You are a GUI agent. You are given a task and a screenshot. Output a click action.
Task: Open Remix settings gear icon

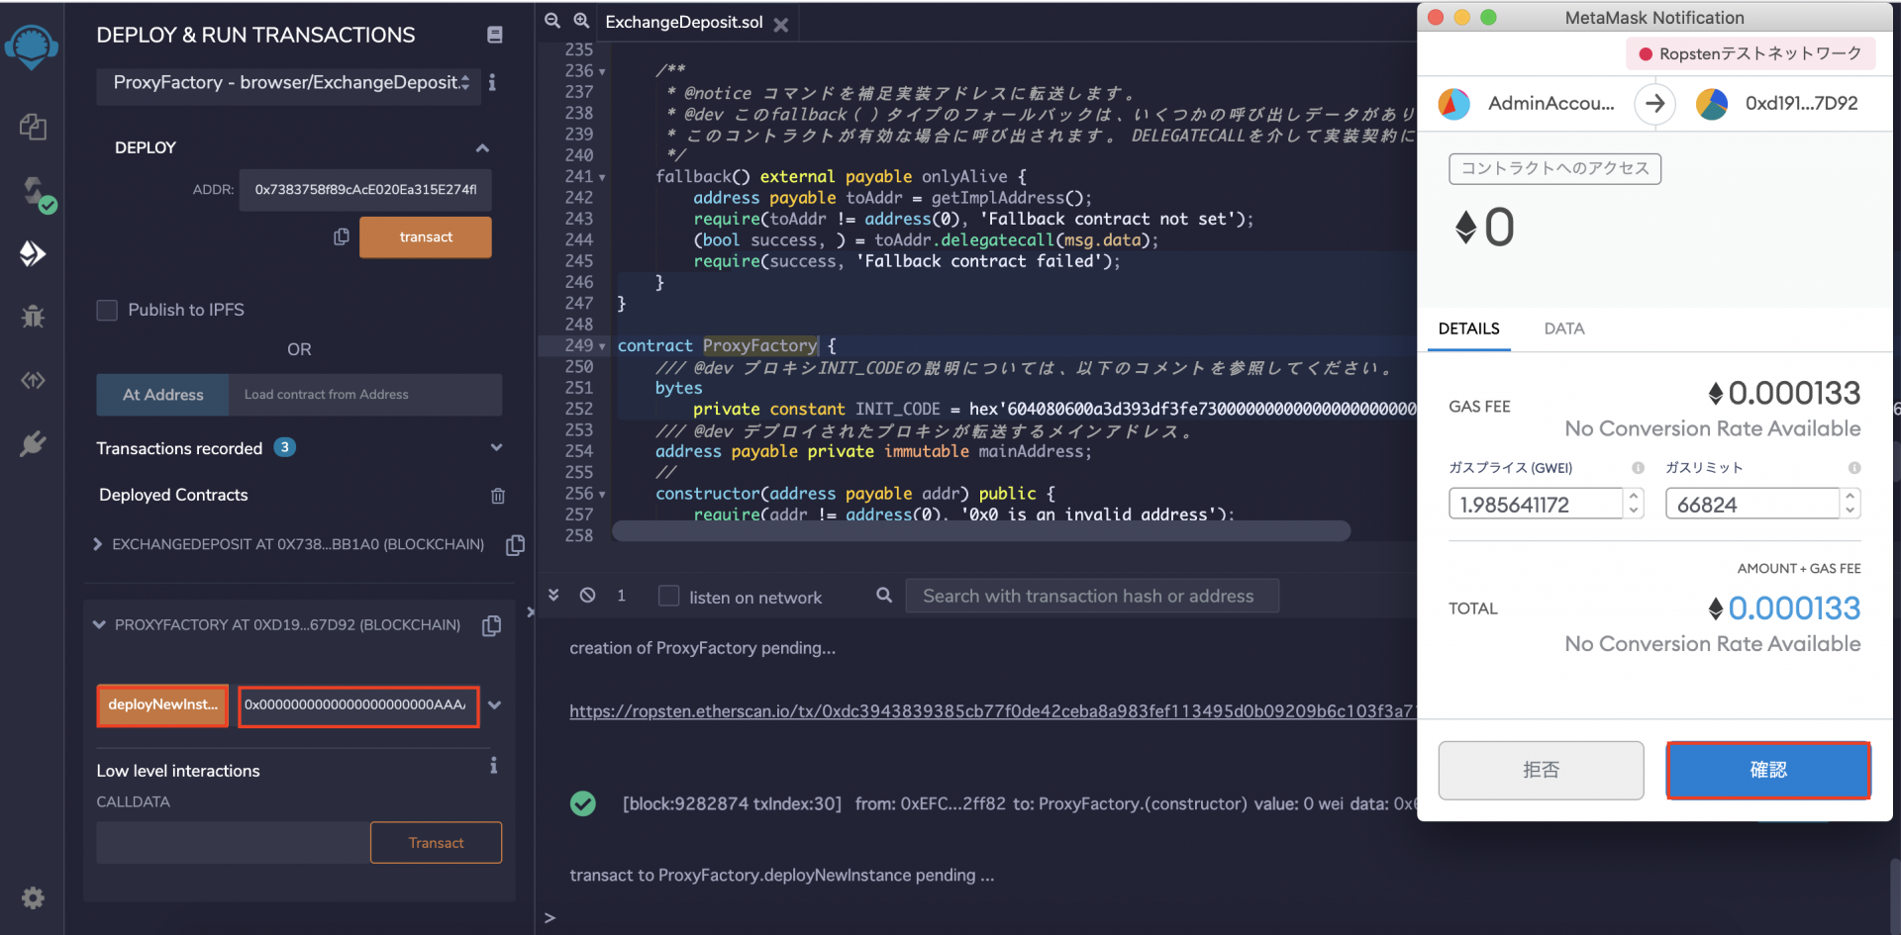33,897
